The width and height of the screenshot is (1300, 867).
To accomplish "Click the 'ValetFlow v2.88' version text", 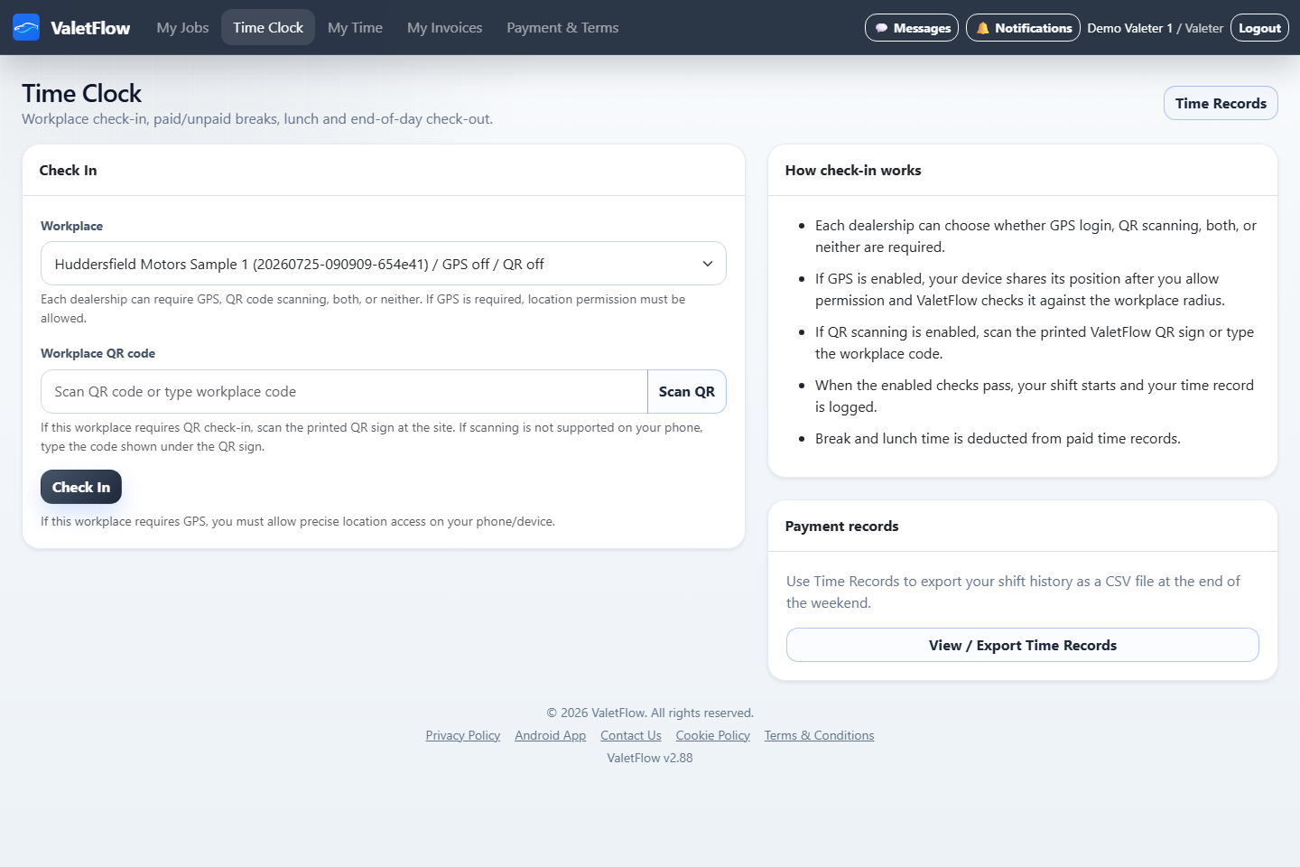I will tap(650, 758).
